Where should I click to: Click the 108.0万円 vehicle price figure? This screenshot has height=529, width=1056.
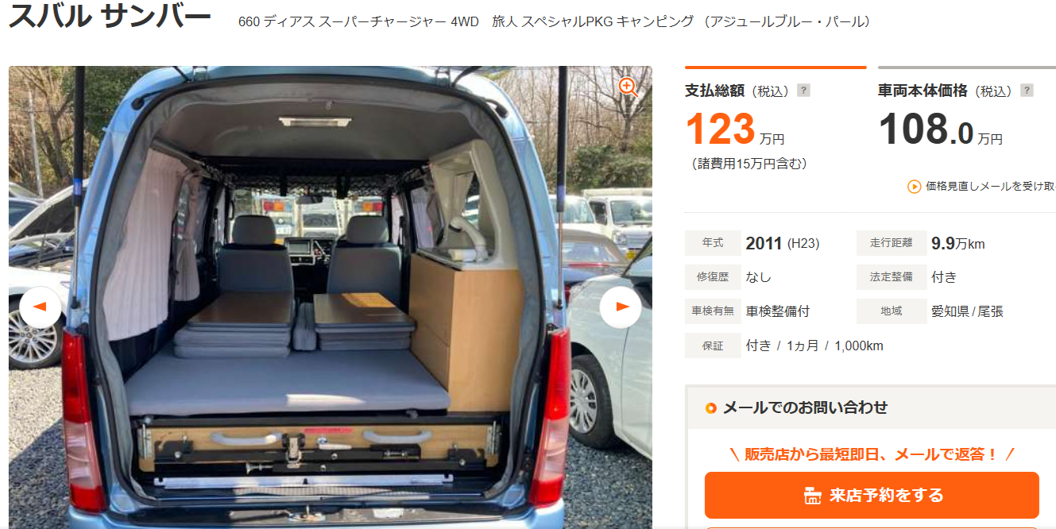coord(941,129)
